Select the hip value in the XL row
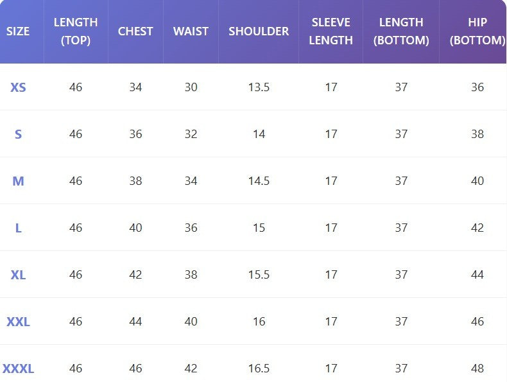Image resolution: width=507 pixels, height=382 pixels. point(477,275)
